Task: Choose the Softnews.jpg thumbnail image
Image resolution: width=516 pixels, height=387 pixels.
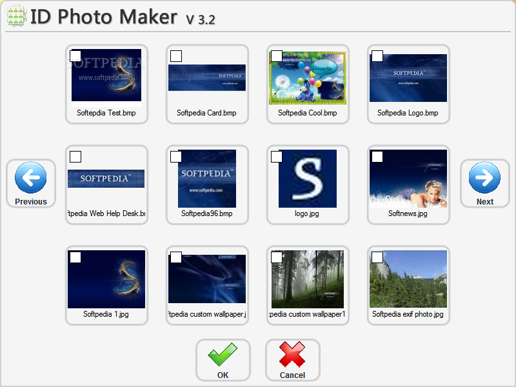Action: point(408,179)
